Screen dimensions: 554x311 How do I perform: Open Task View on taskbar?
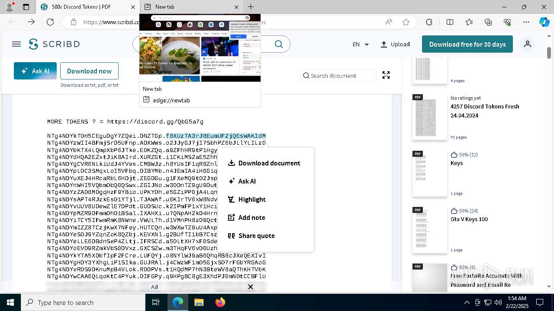point(156,302)
